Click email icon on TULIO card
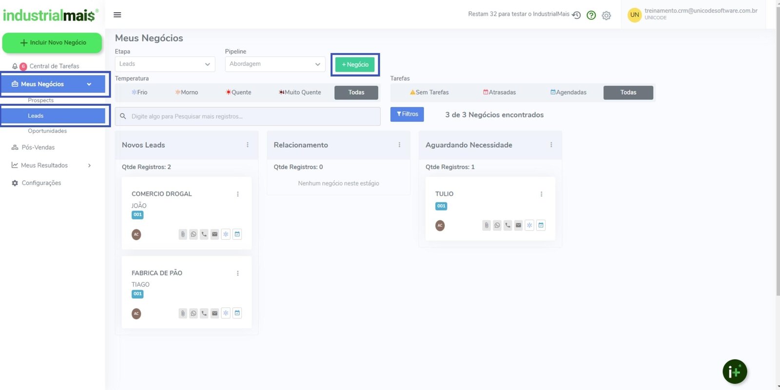This screenshot has height=390, width=780. point(518,225)
